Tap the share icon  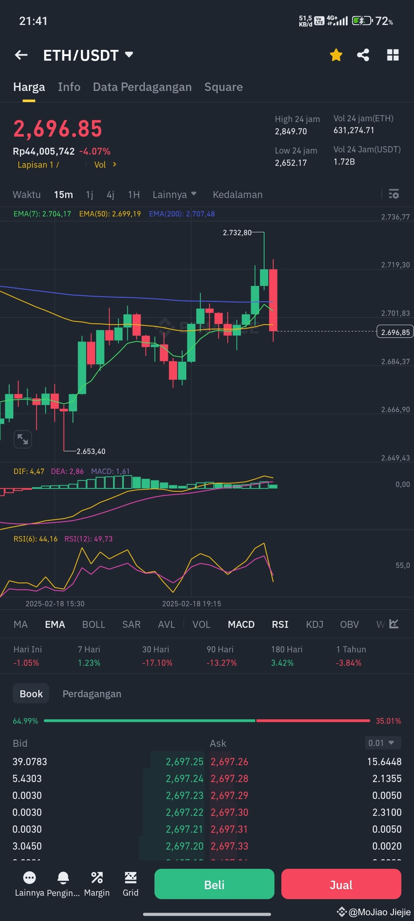pyautogui.click(x=363, y=55)
